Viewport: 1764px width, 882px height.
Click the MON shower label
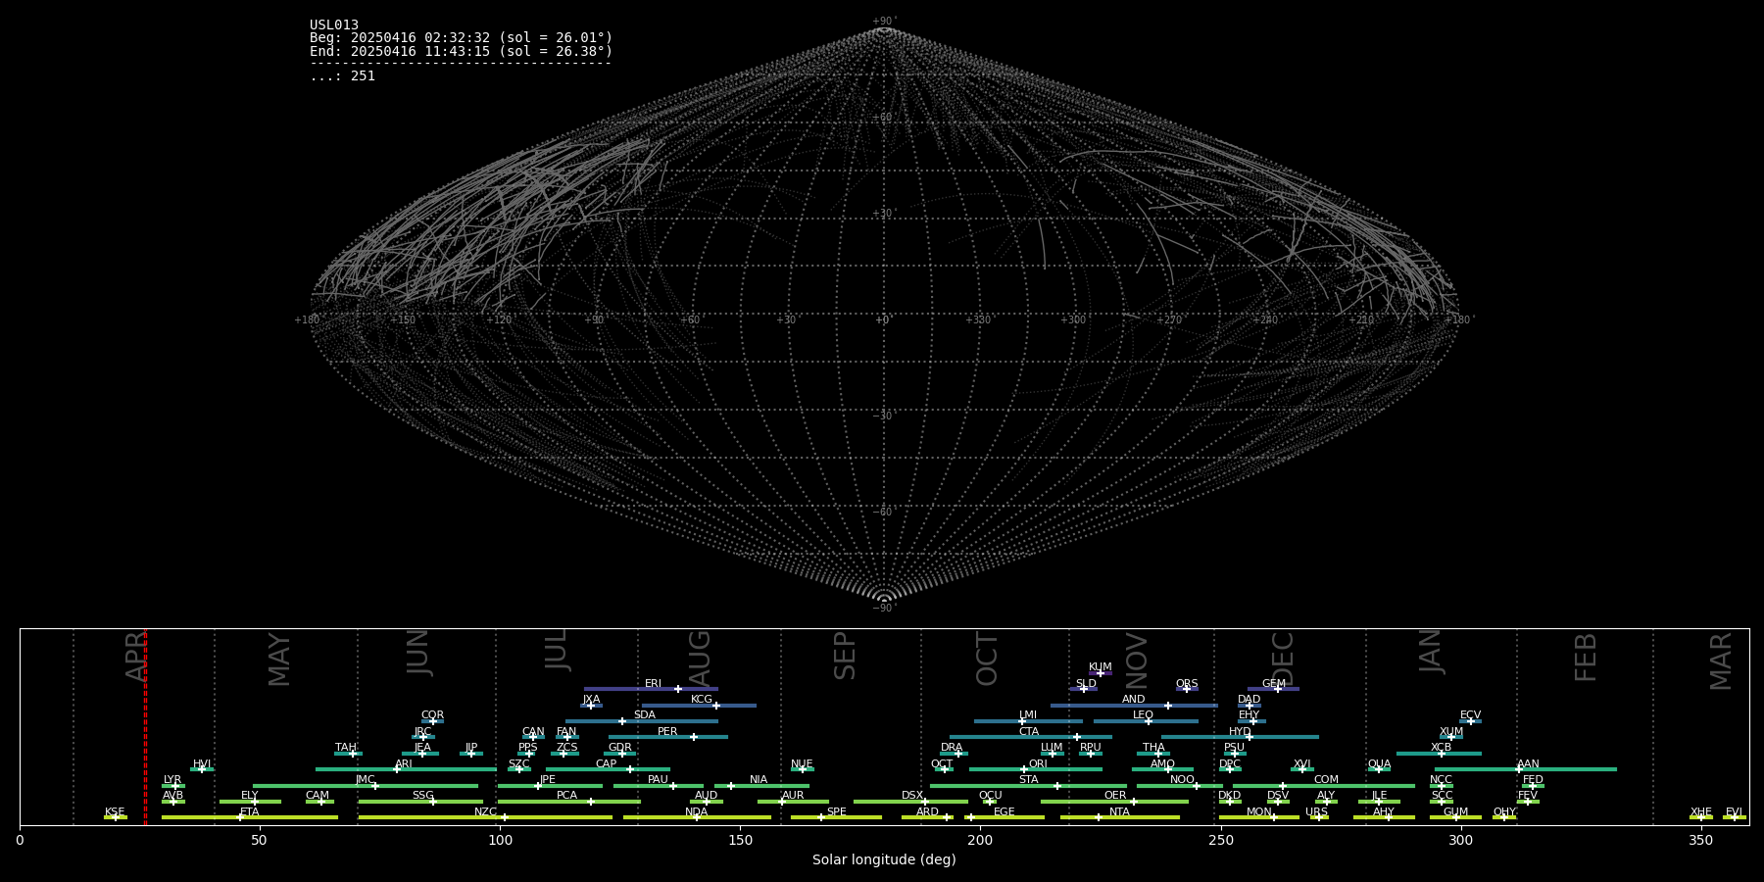point(1258,812)
